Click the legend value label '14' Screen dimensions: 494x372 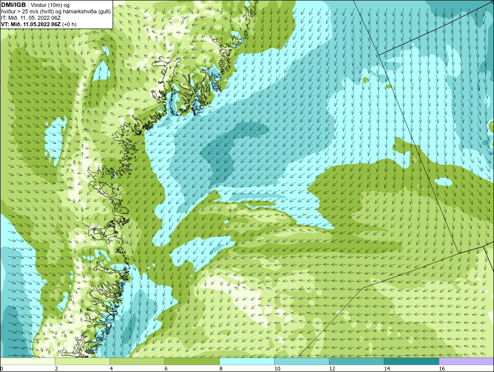pos(387,369)
